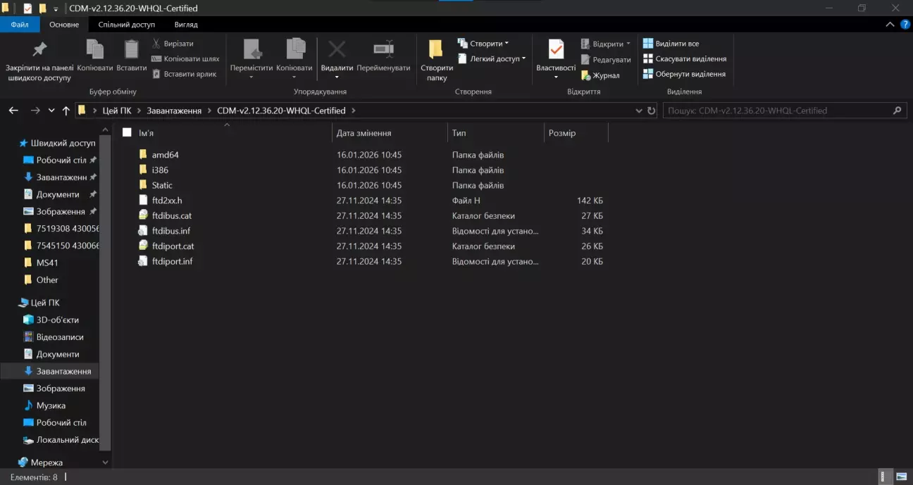This screenshot has height=485, width=913.
Task: Switch to the details view toggle
Action: click(x=884, y=477)
